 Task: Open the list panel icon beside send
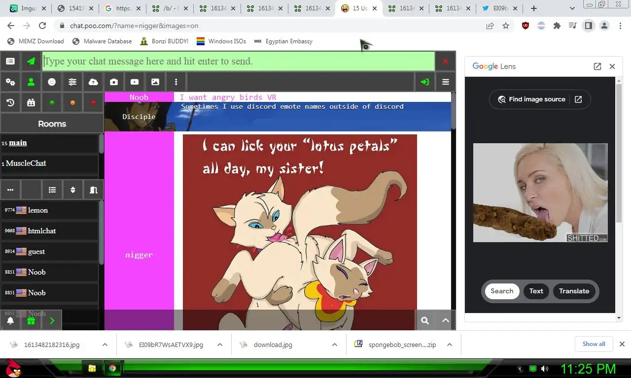pyautogui.click(x=10, y=61)
